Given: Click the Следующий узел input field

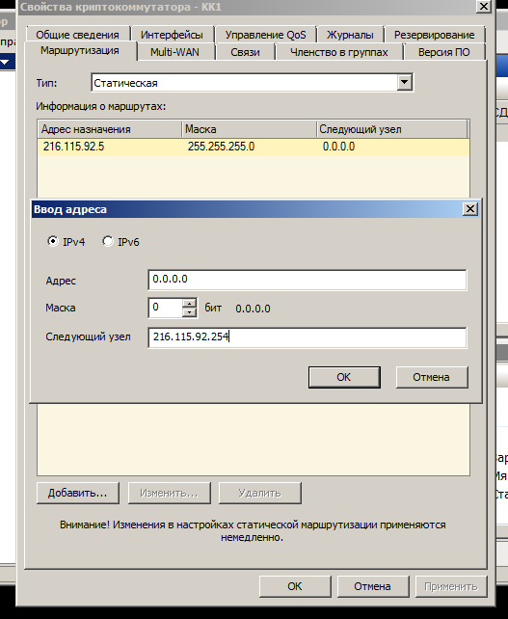Looking at the screenshot, I should click(307, 337).
